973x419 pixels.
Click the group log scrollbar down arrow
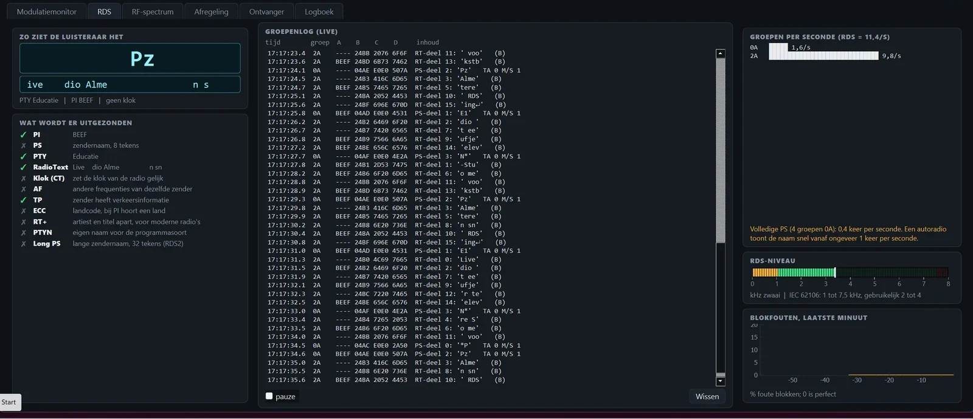coord(721,382)
